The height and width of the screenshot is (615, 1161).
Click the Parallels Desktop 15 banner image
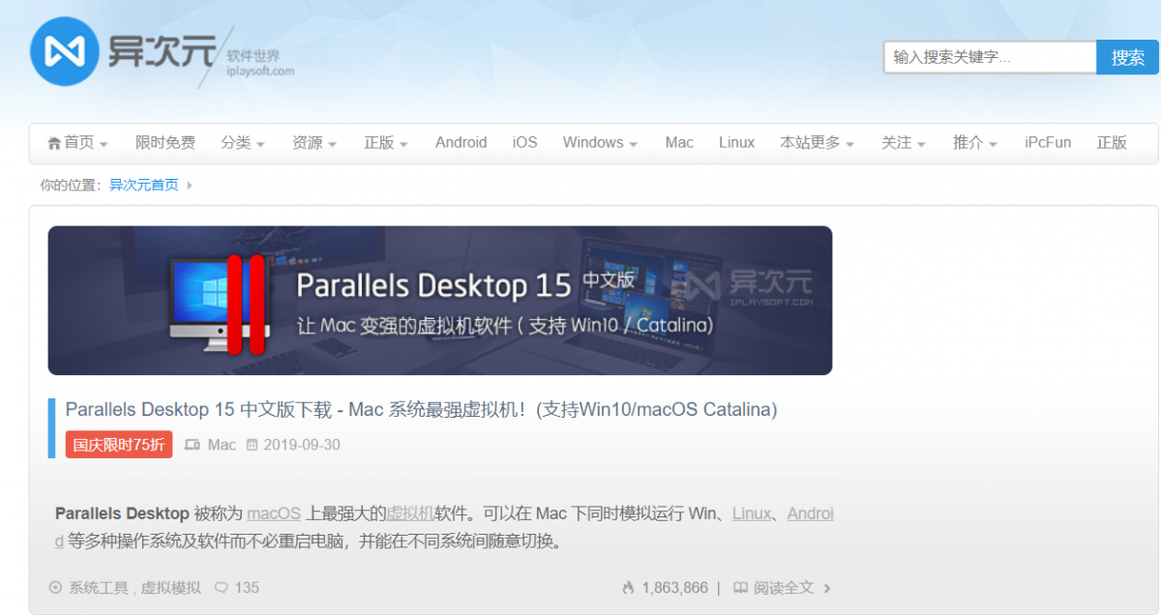(x=440, y=301)
